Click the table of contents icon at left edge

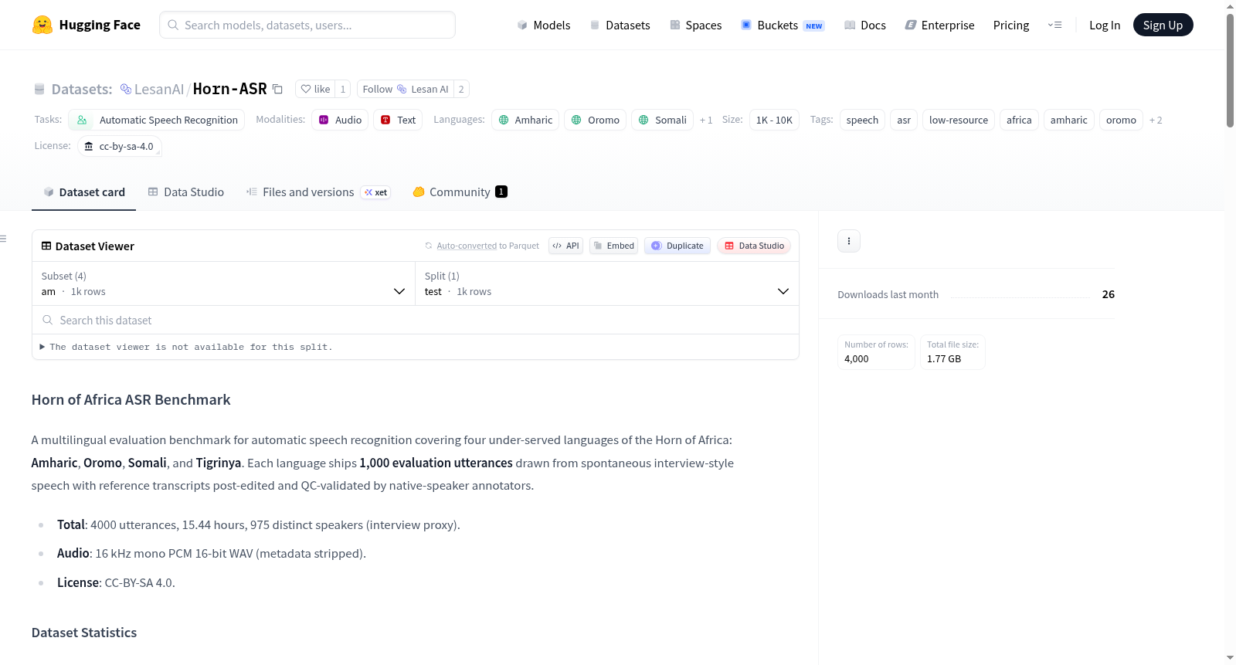[3, 239]
